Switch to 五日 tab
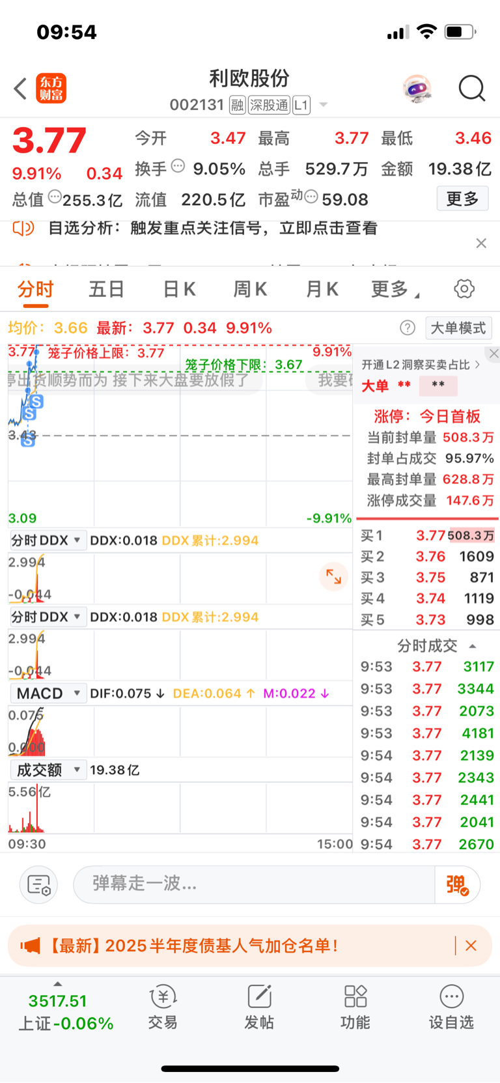The width and height of the screenshot is (500, 1083). [x=107, y=289]
